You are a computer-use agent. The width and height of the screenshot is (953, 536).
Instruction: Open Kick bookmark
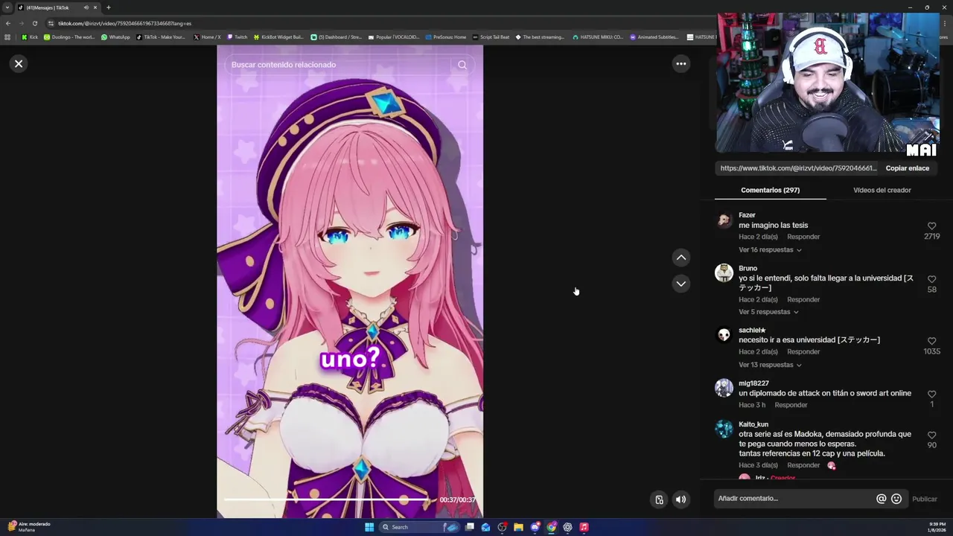point(30,36)
